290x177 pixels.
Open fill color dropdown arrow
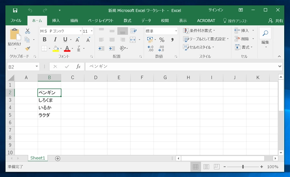61,49
